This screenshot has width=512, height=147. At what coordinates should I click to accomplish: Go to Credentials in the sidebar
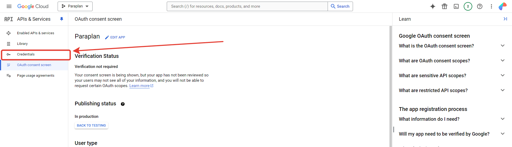26,54
